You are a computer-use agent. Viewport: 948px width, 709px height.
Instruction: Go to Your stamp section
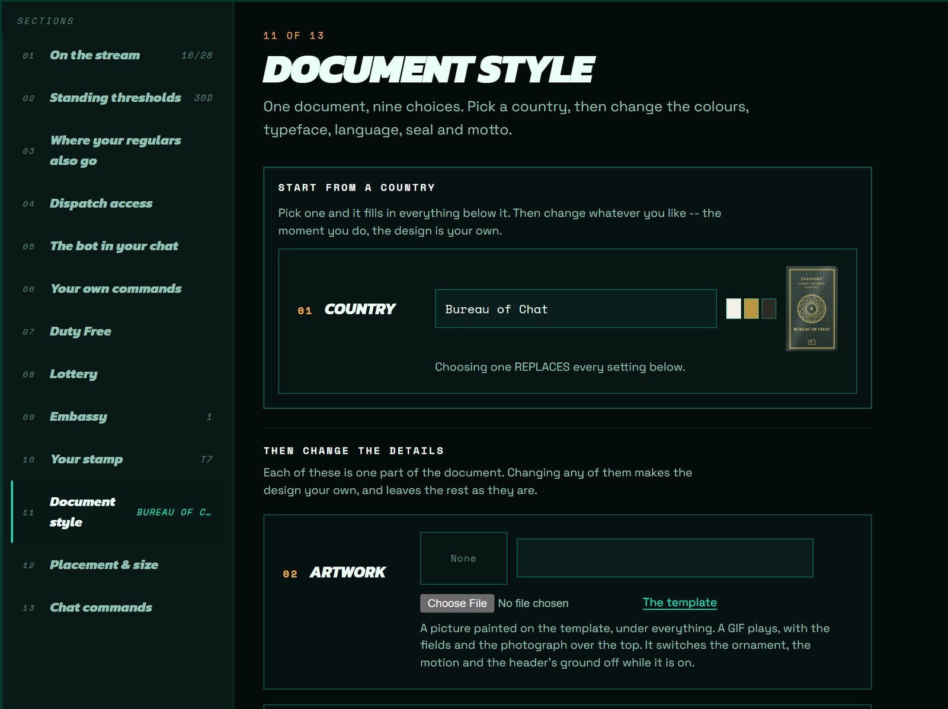[x=117, y=459]
